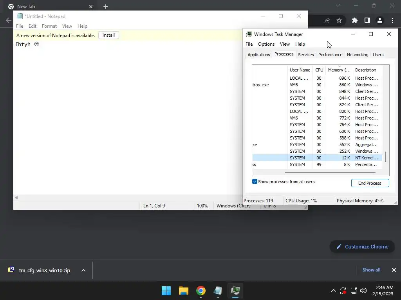Open Notepad Help menu
The height and width of the screenshot is (300, 401).
pos(82,26)
